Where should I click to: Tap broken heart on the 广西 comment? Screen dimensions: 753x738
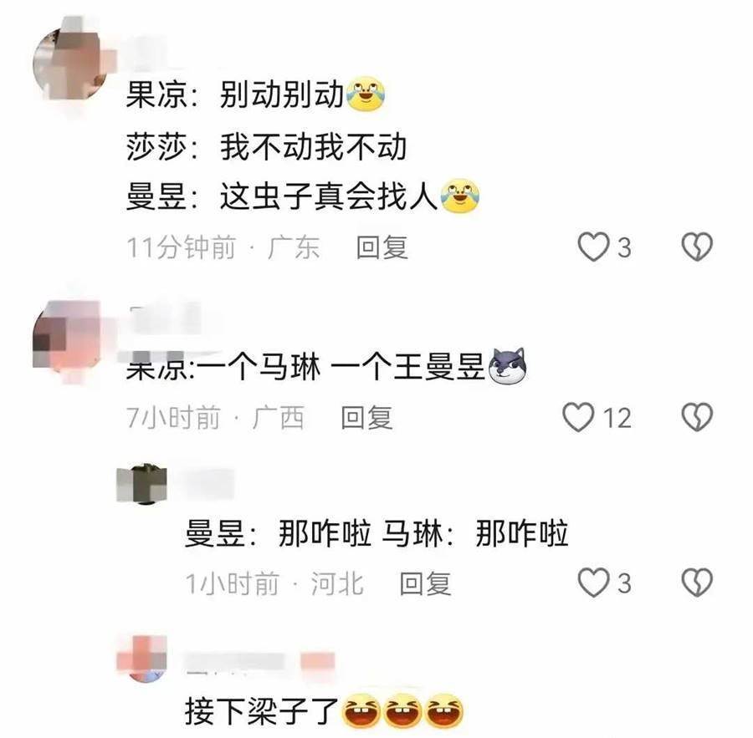point(697,417)
